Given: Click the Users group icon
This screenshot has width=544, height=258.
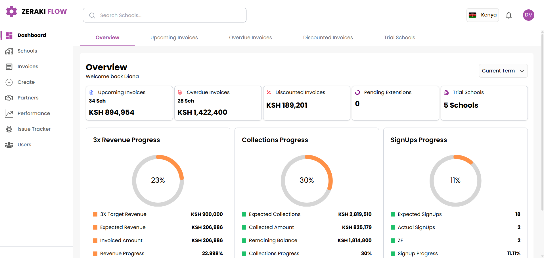Looking at the screenshot, I should coord(9,145).
